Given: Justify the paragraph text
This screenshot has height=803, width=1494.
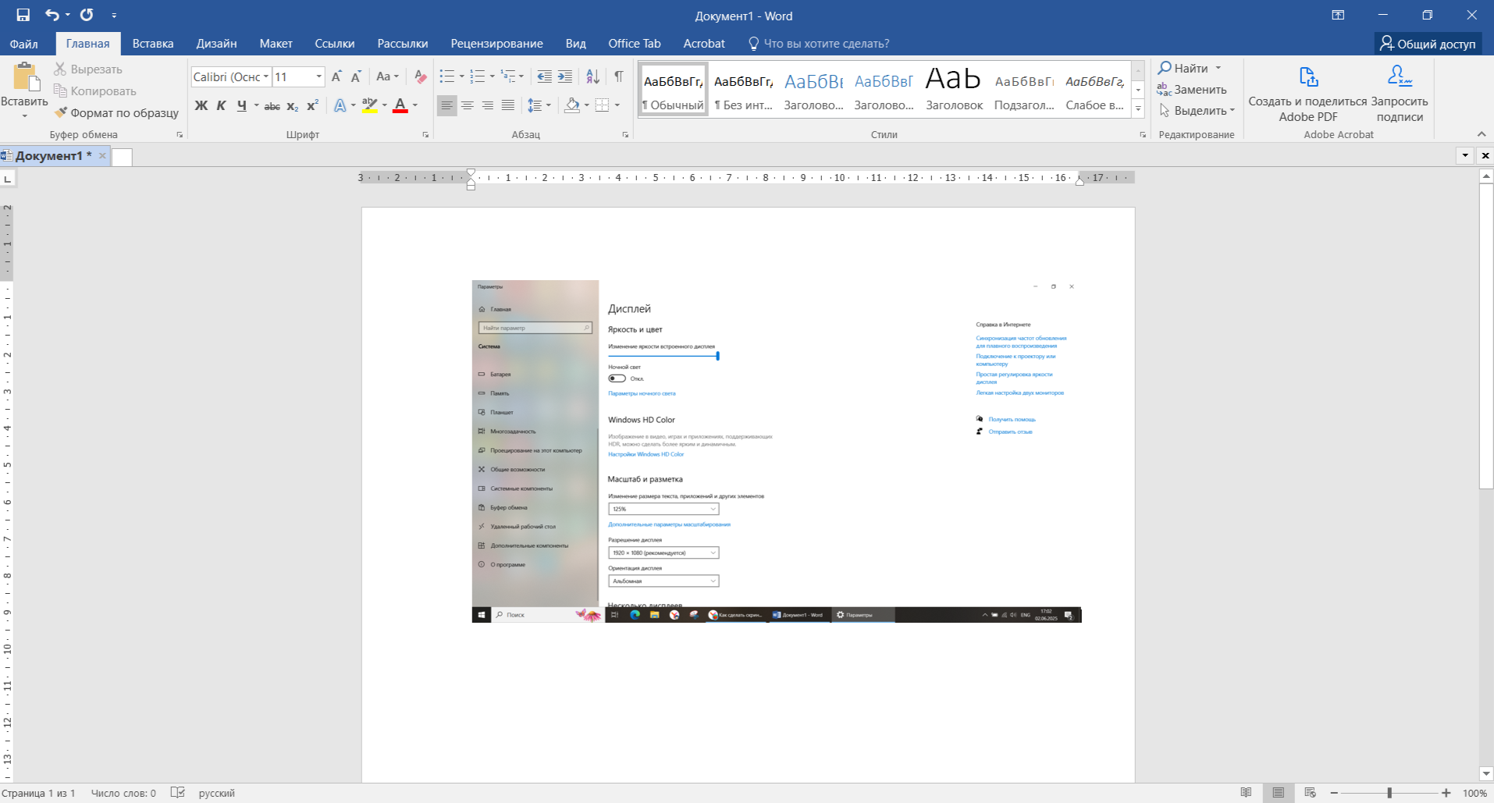Looking at the screenshot, I should (507, 105).
